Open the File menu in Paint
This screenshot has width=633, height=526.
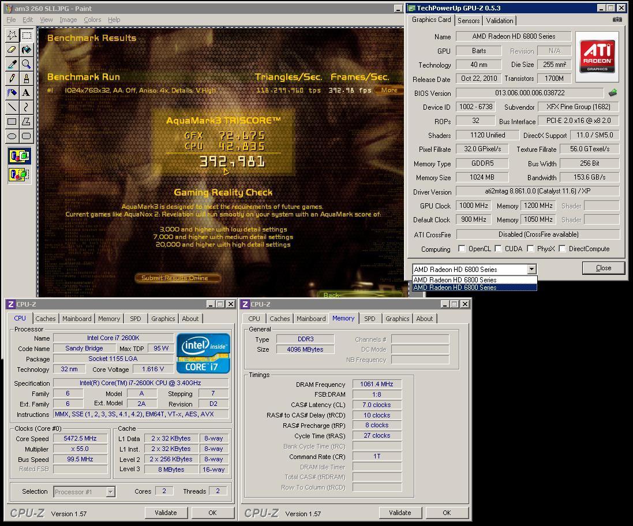11,20
